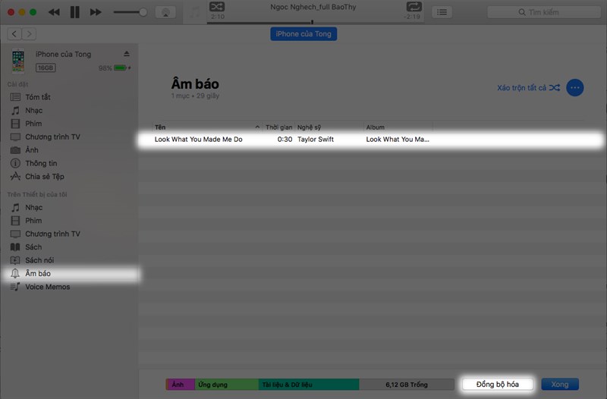Adjust the volume slider knob

(x=143, y=12)
